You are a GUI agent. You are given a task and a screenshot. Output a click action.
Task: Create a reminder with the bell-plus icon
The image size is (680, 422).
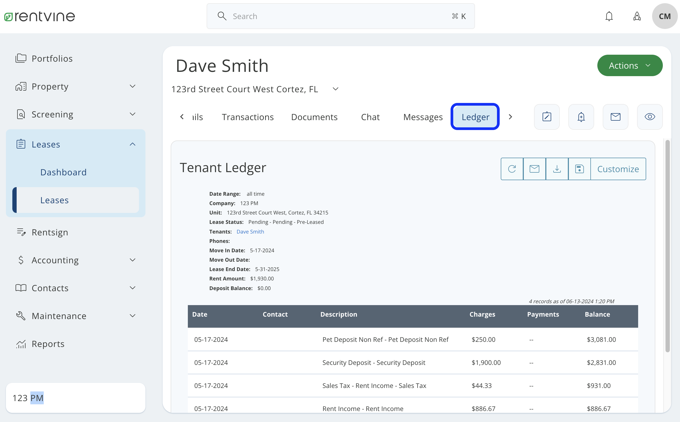point(581,117)
